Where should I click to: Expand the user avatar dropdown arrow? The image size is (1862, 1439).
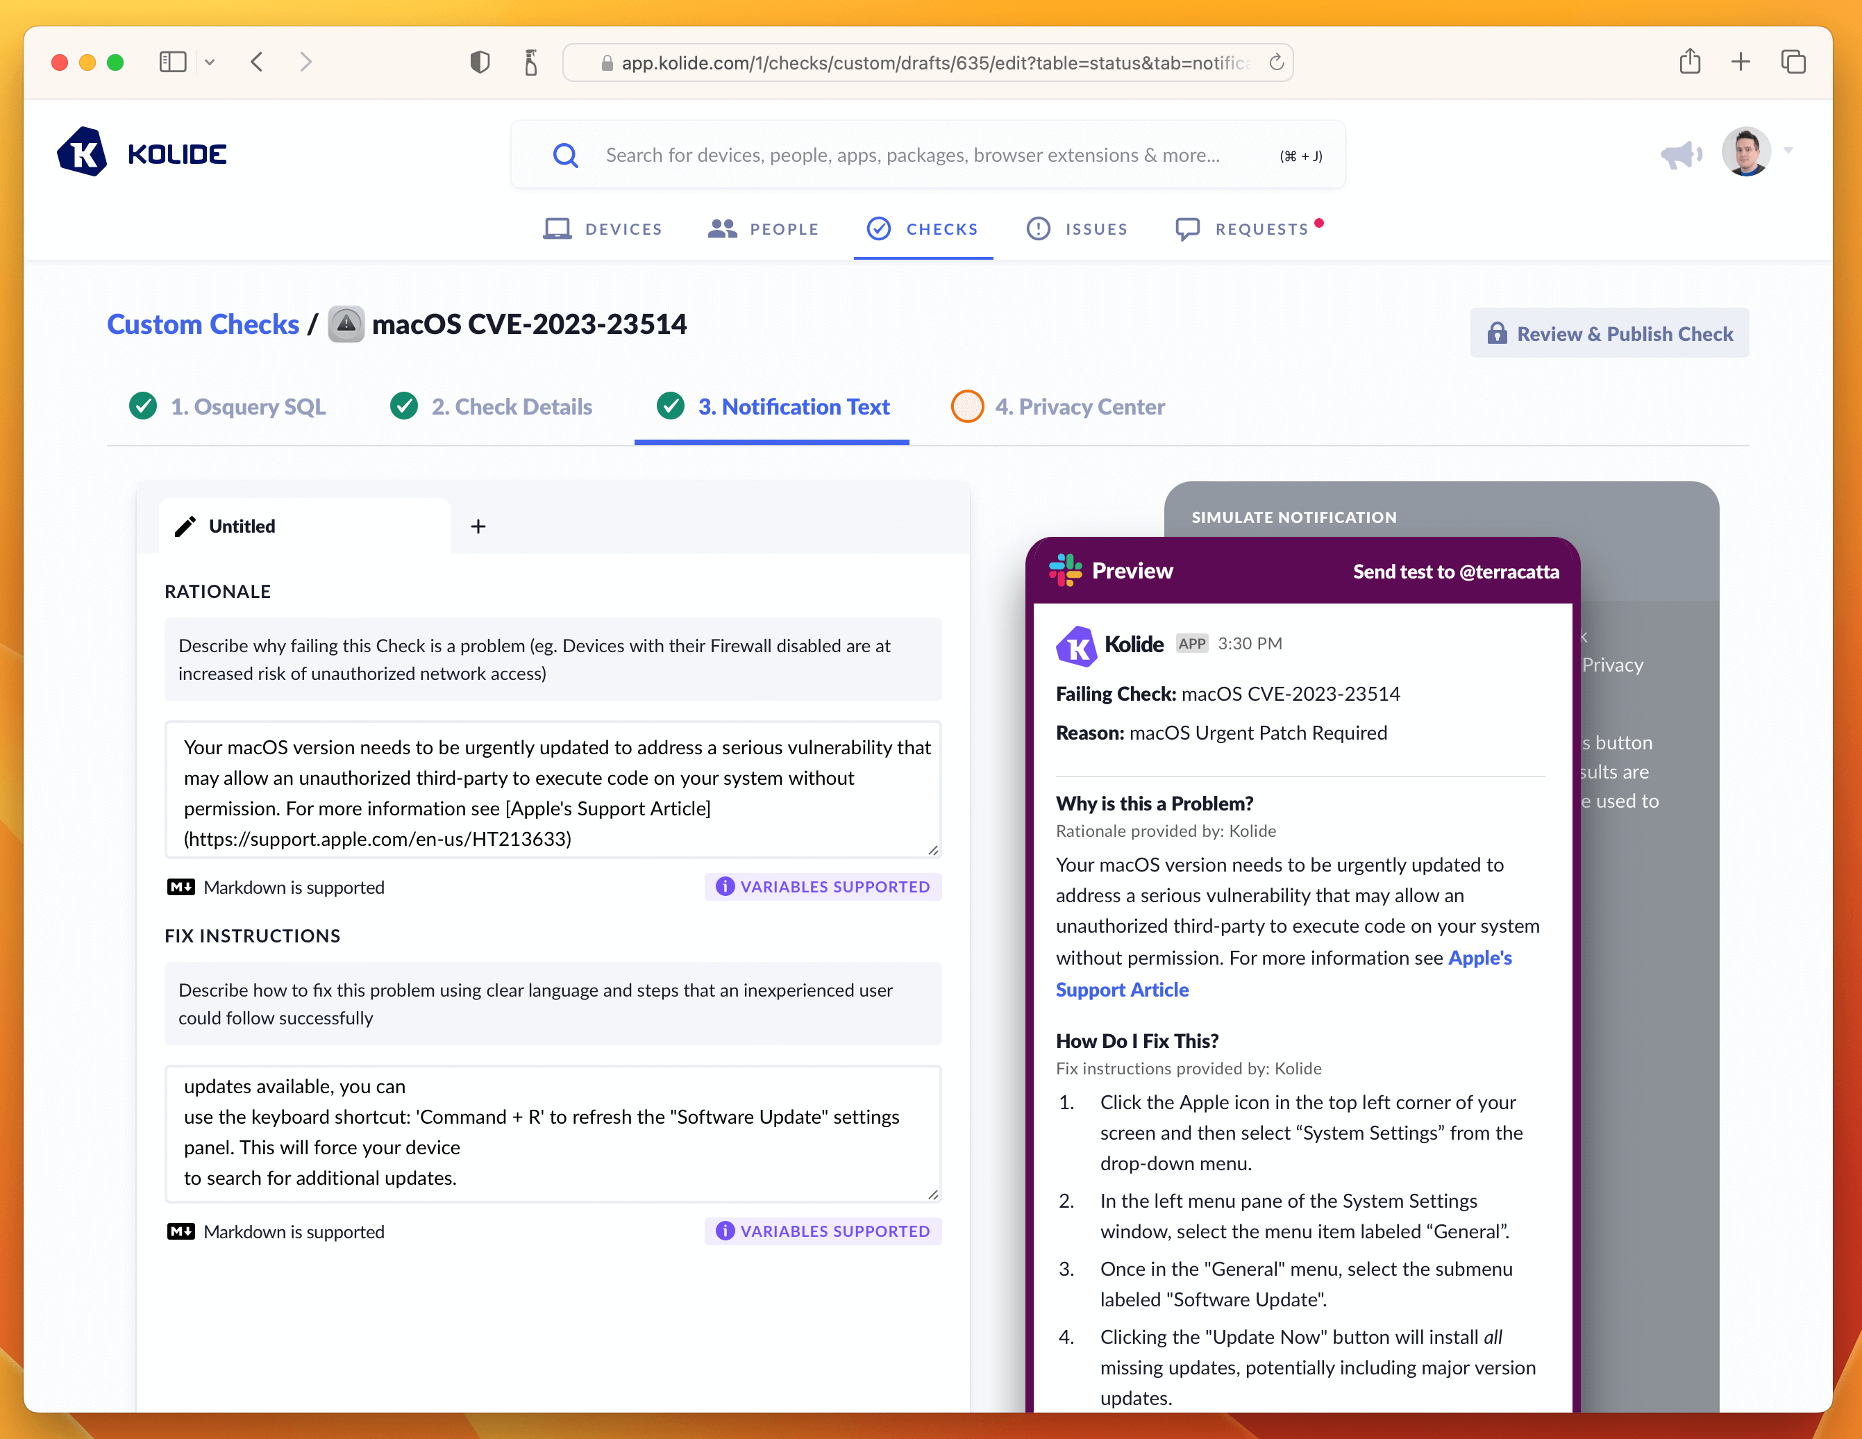point(1788,151)
